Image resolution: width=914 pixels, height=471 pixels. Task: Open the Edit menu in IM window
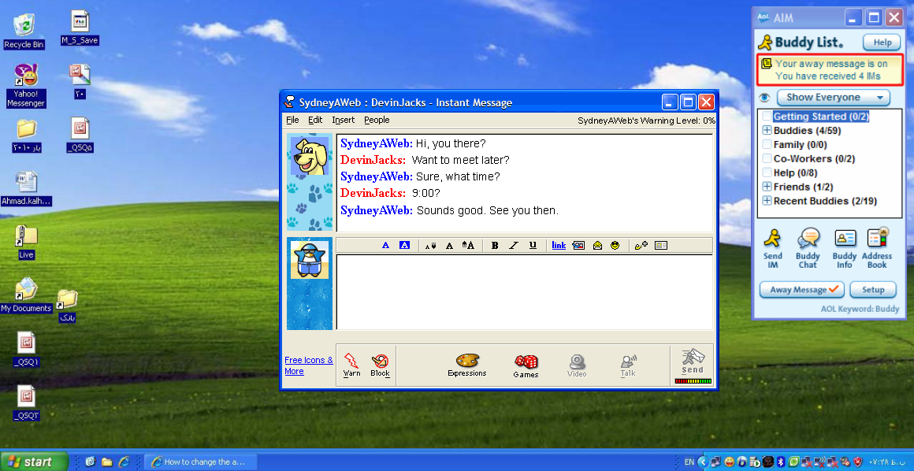(315, 120)
